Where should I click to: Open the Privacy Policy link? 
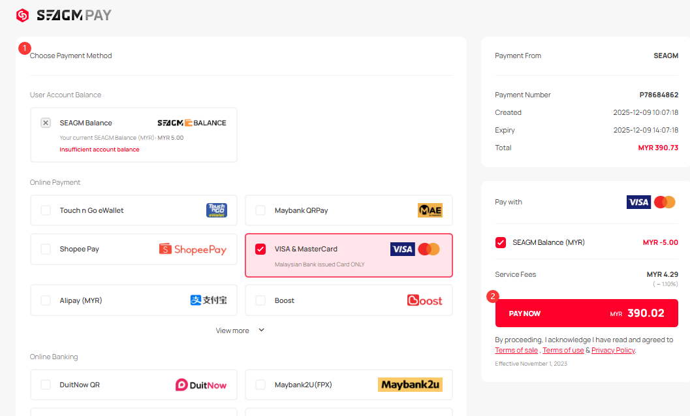tap(613, 351)
